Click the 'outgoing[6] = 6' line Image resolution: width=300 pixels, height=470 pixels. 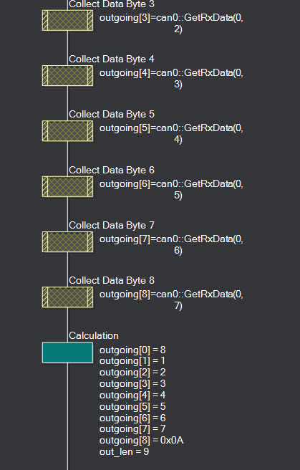coord(132,418)
